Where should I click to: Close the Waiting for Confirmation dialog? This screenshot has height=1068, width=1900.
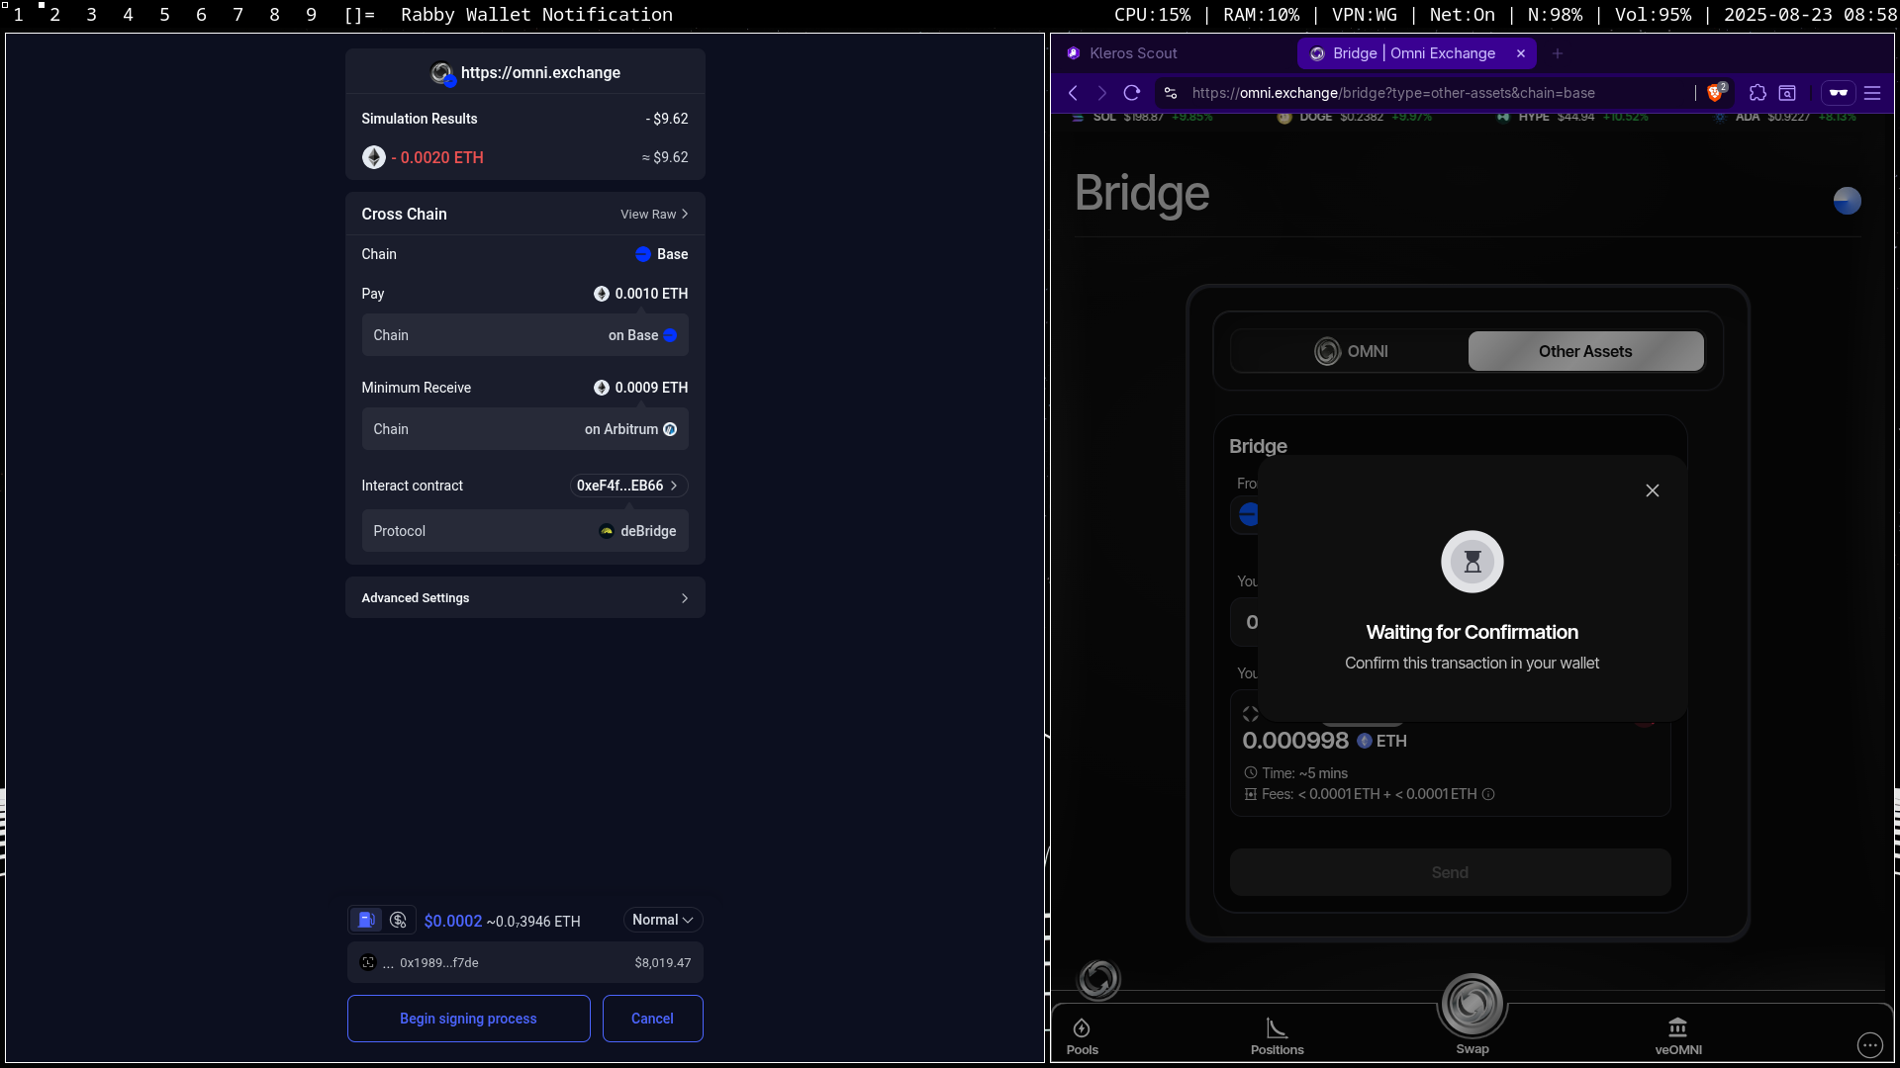click(1653, 490)
